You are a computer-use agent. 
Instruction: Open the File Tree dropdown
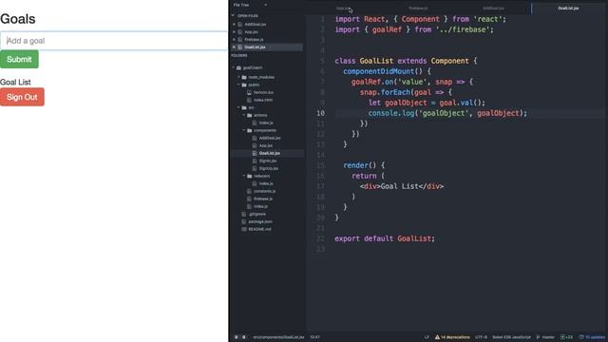click(x=266, y=5)
